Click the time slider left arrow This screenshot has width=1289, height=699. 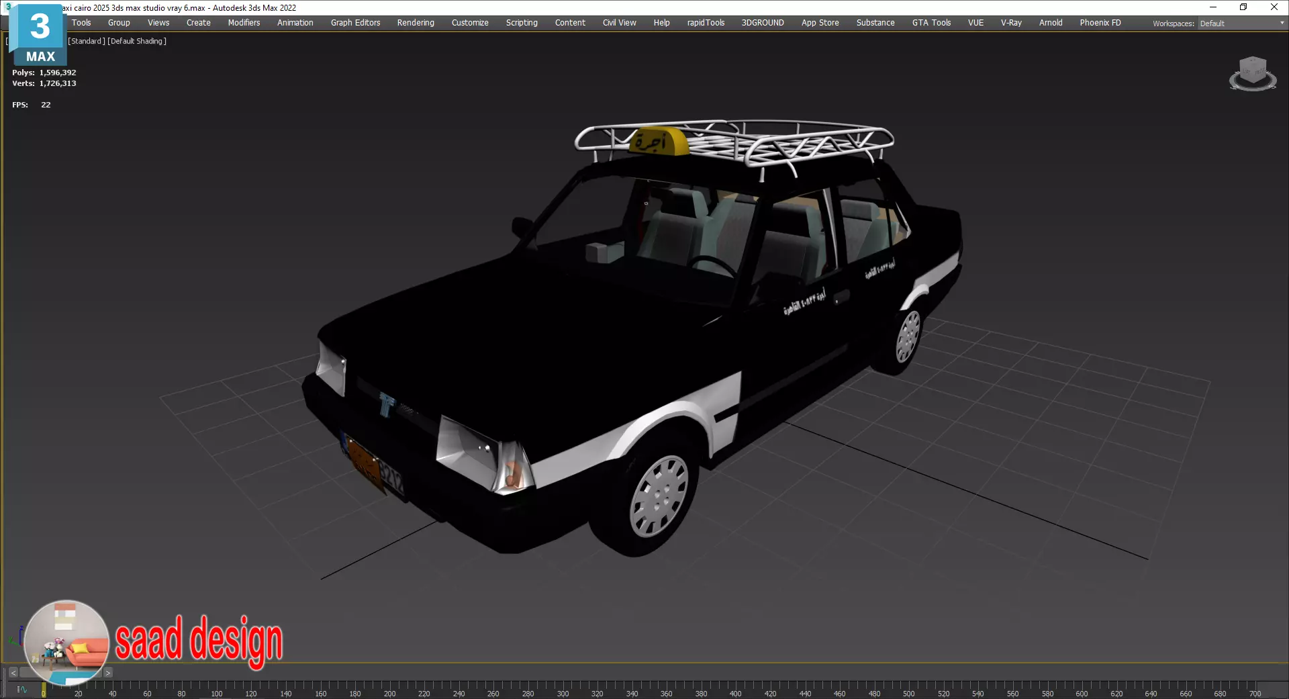(13, 672)
